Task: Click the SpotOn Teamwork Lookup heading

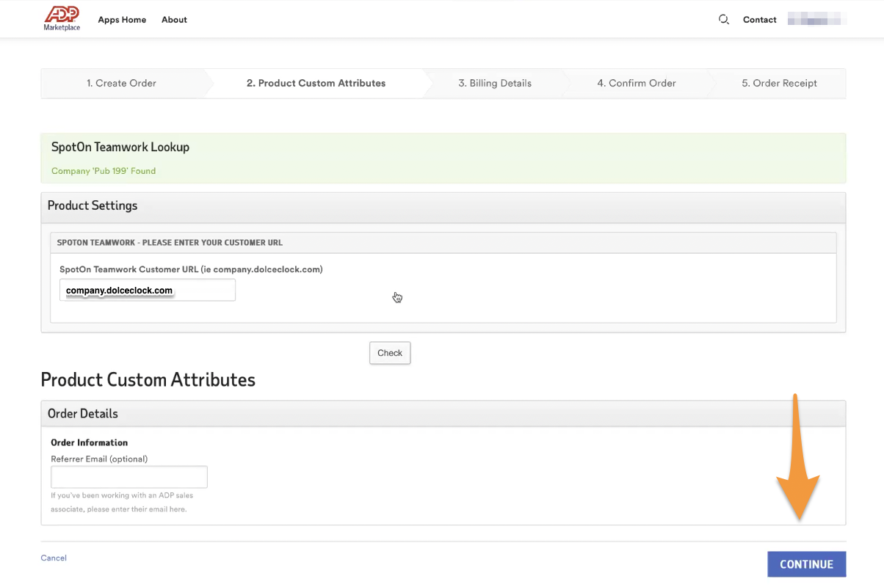Action: tap(120, 147)
